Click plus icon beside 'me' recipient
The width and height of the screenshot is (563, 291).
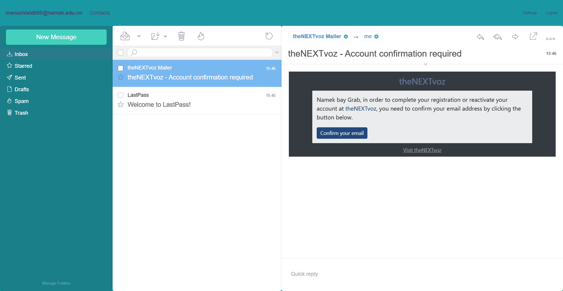pyautogui.click(x=377, y=37)
